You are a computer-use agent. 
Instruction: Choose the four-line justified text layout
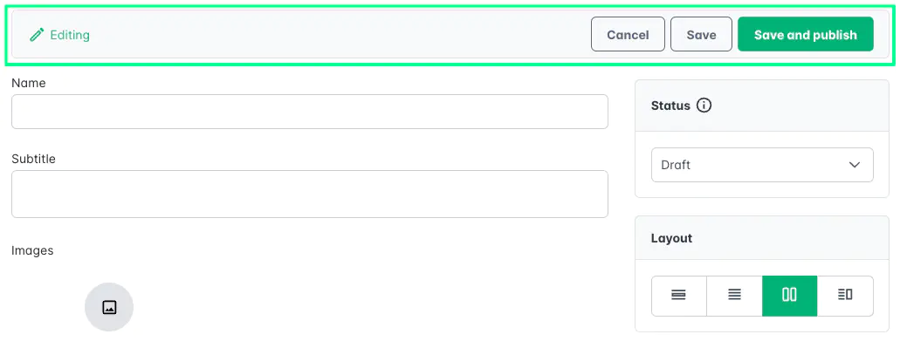click(734, 296)
